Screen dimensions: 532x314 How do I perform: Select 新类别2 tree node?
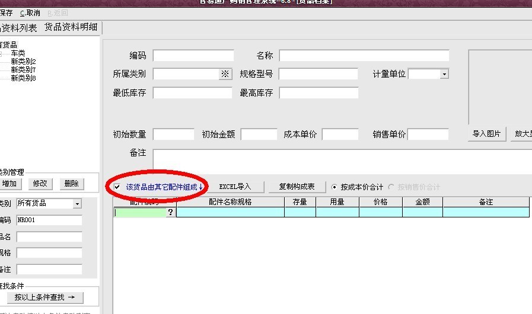23,62
